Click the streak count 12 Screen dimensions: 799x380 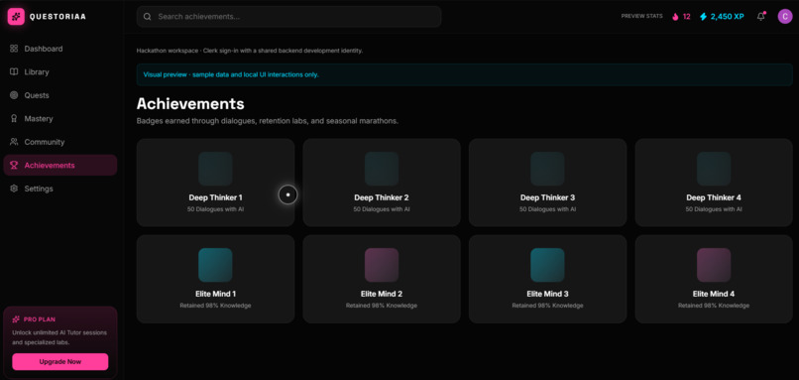click(686, 16)
